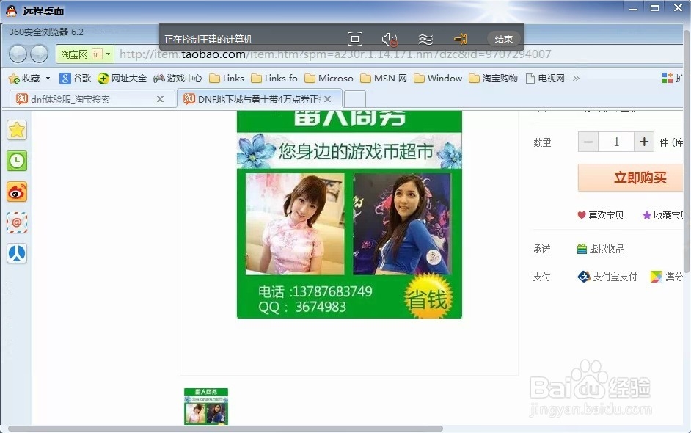Click the fullscreen icon in remote control bar

355,39
